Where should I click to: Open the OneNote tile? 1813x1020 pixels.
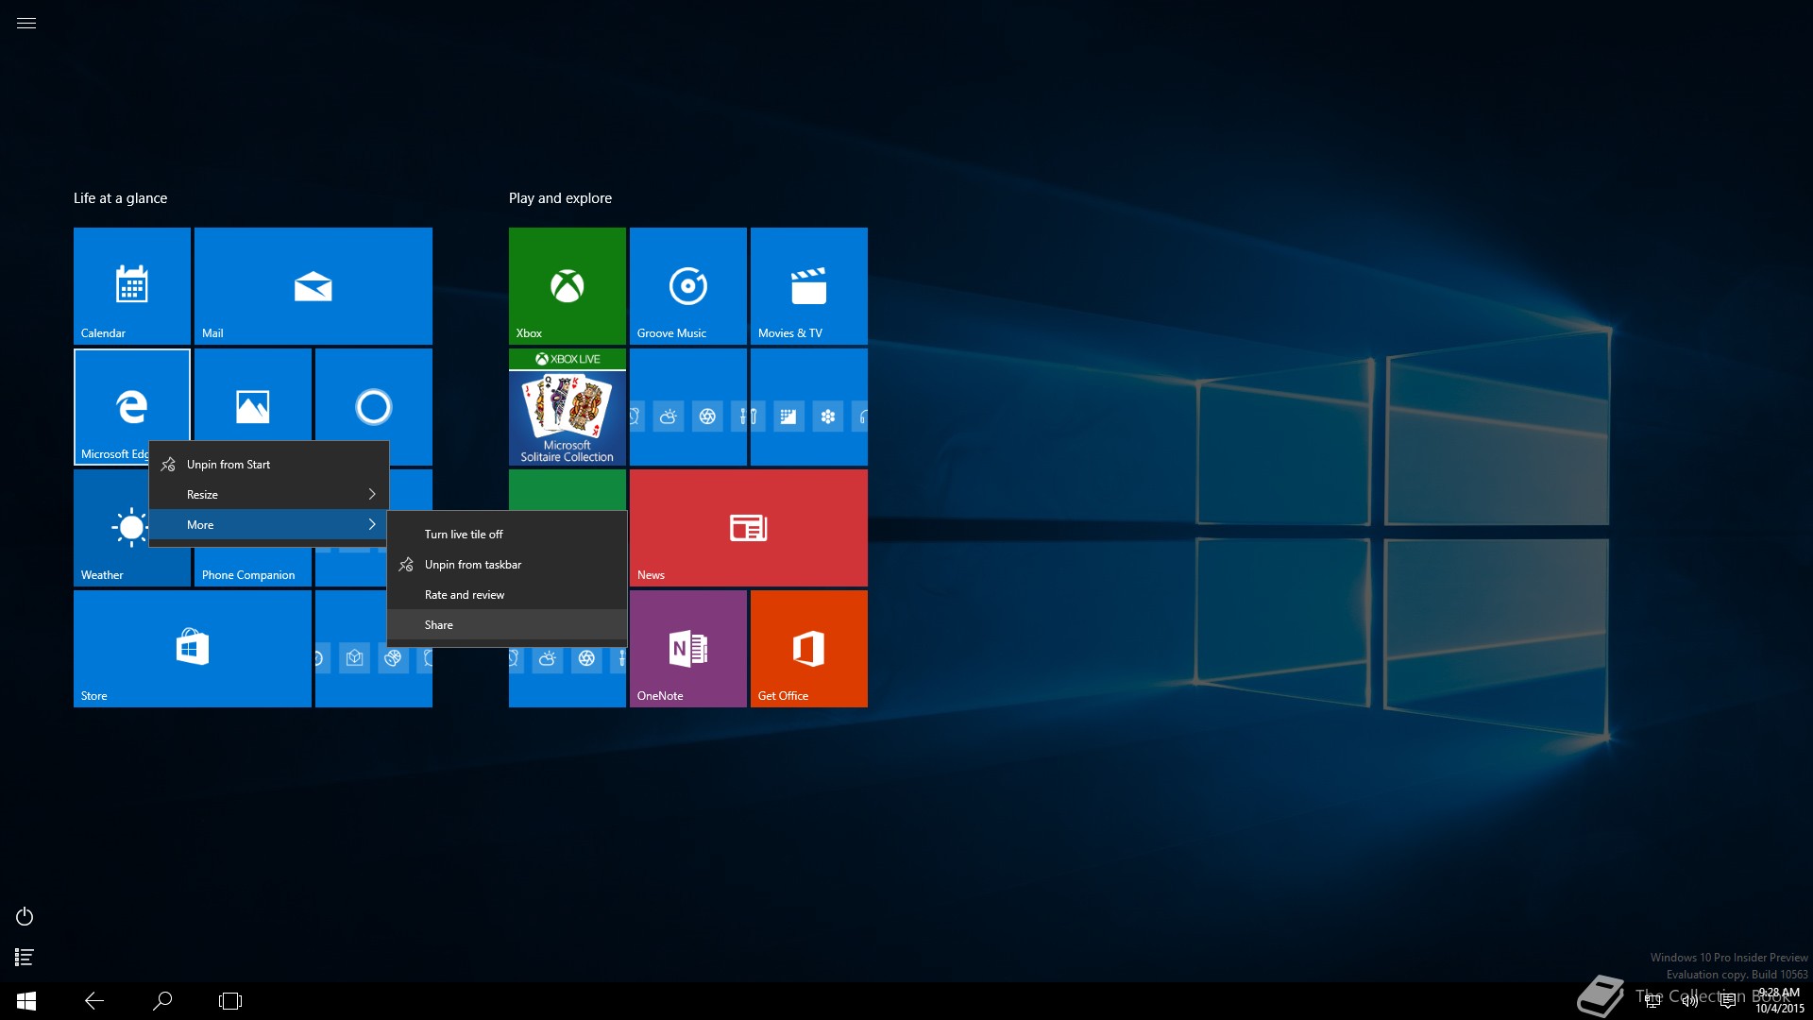[688, 649]
